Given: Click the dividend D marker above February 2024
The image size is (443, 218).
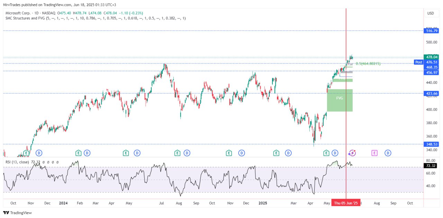Looking at the screenshot, I should tap(87, 153).
